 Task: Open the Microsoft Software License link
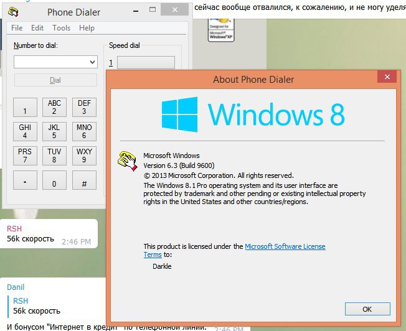[285, 246]
